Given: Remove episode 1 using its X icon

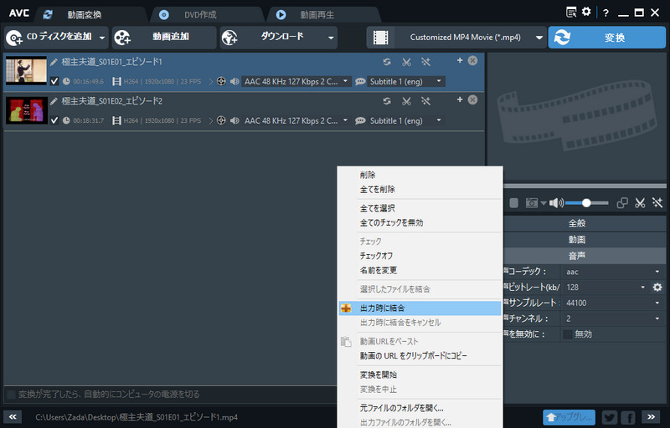Looking at the screenshot, I should click(472, 61).
